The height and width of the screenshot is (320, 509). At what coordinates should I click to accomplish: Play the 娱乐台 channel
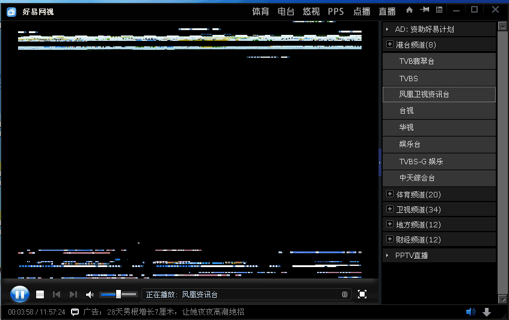[439, 144]
